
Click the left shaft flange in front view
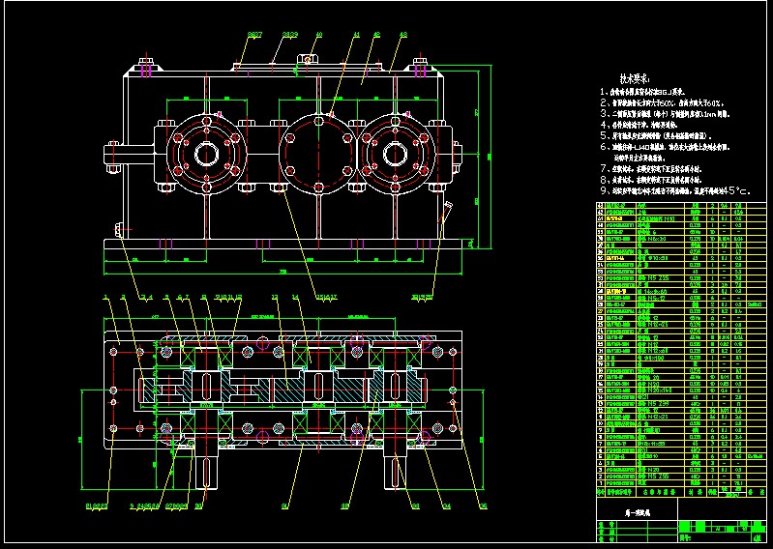206,153
